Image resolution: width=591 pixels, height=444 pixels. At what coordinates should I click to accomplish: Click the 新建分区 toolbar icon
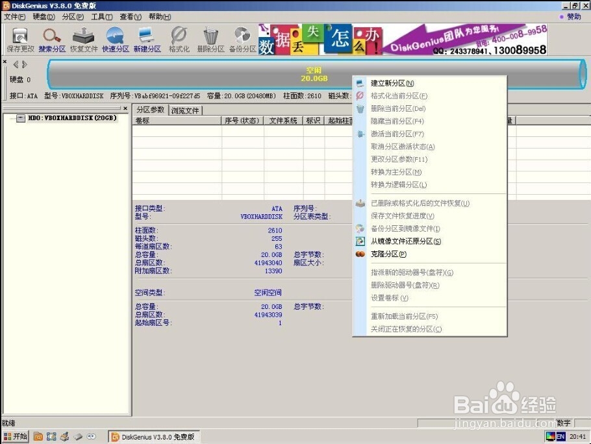point(147,40)
